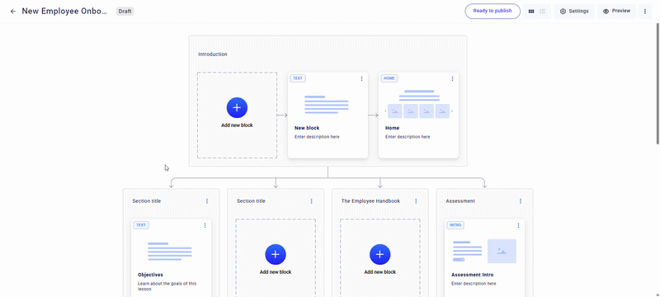This screenshot has width=660, height=297.
Task: Add new block in The Employee Handbook
Action: [380, 254]
